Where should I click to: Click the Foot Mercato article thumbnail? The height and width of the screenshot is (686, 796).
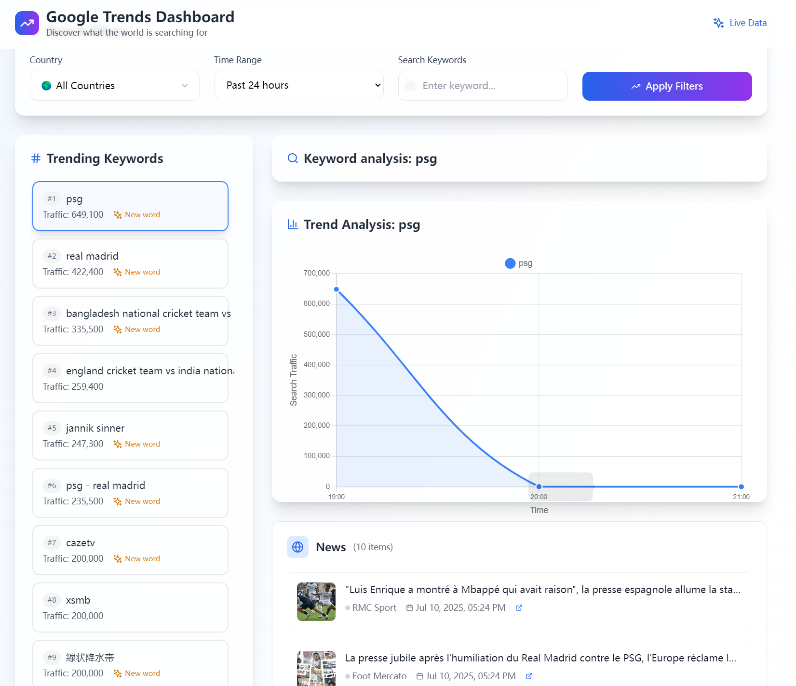tap(316, 669)
